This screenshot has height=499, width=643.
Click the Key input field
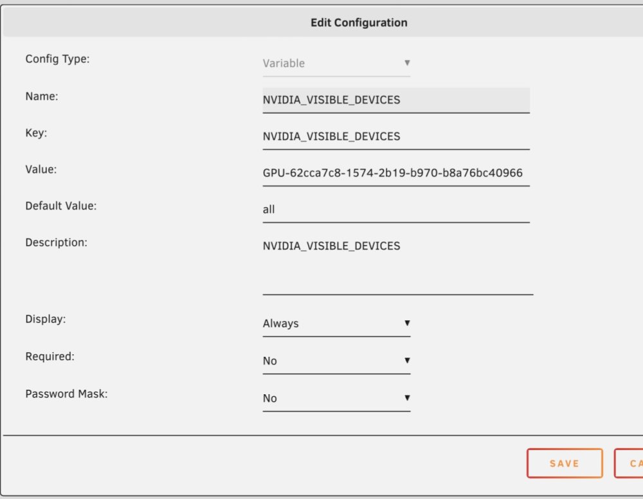click(x=396, y=136)
